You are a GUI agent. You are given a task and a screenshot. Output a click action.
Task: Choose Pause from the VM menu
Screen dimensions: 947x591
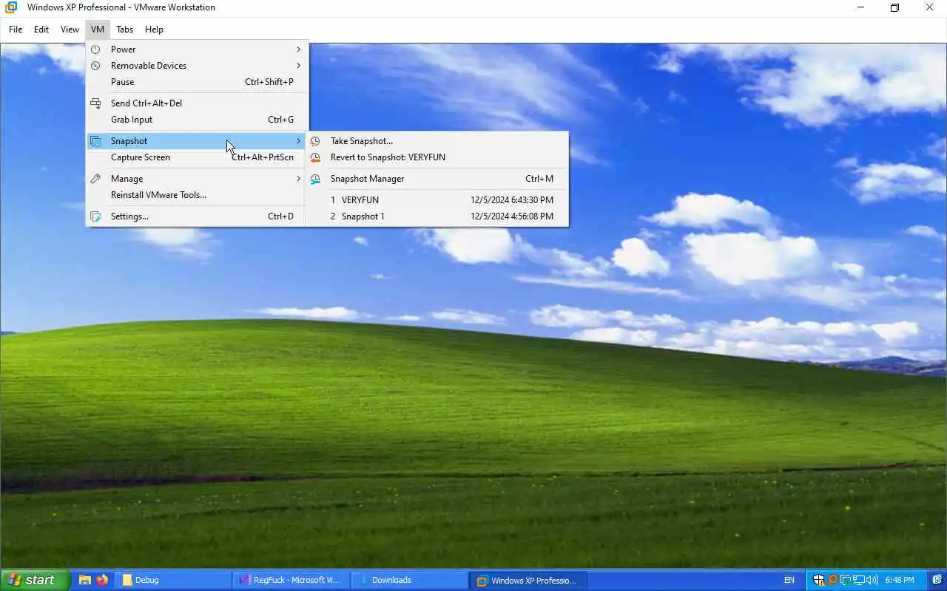(197, 82)
